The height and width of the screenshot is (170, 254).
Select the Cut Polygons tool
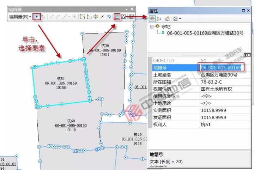coord(96,17)
